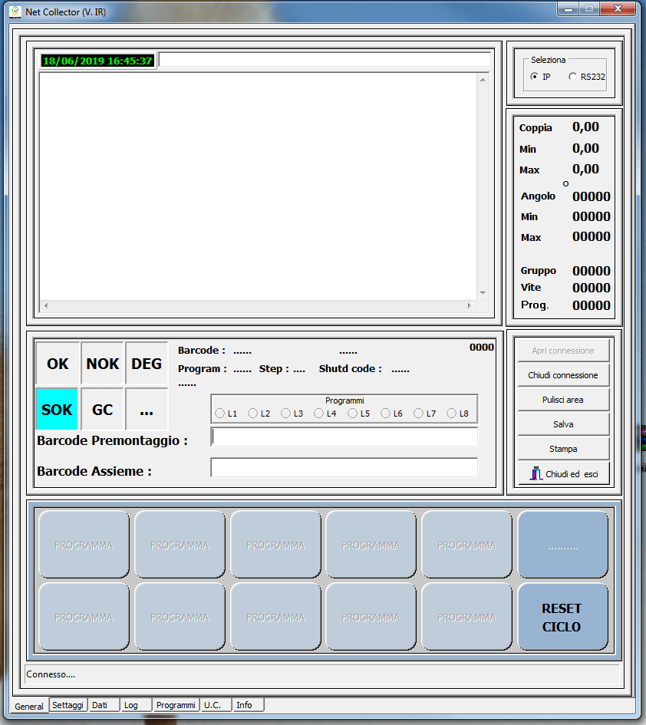
Task: Click the Seleziona group label
Action: pyautogui.click(x=548, y=60)
